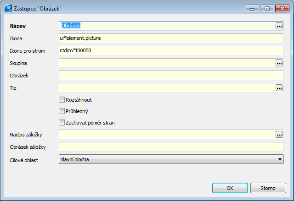
Task: Click the Ikona pro strom field
Action: 171,51
